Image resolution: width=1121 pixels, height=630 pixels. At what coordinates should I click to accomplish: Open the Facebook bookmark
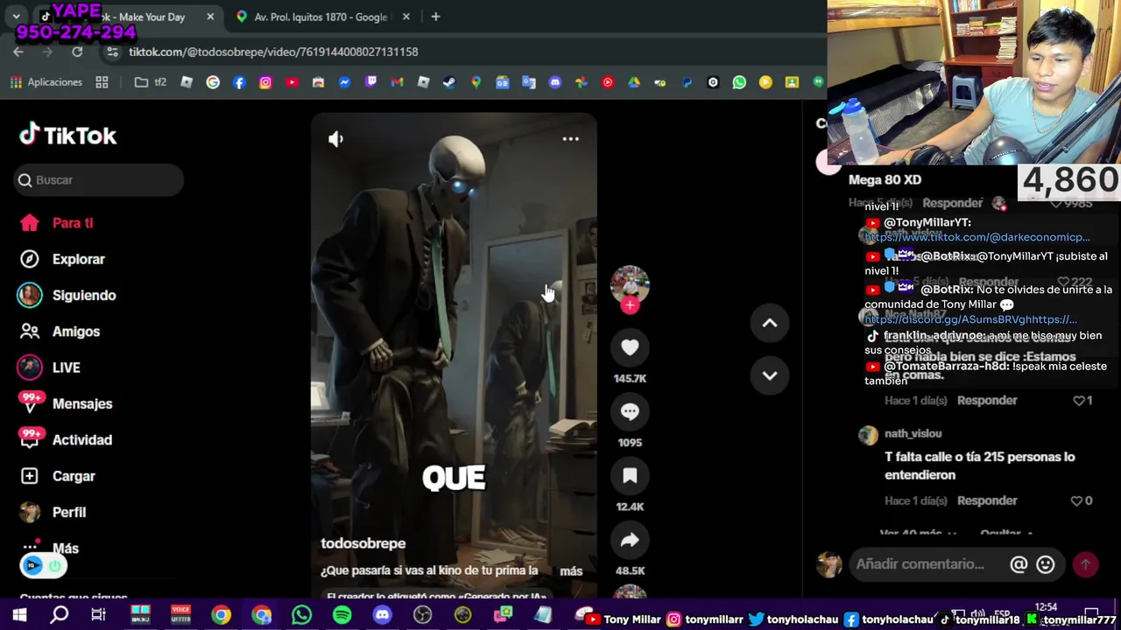tap(239, 82)
